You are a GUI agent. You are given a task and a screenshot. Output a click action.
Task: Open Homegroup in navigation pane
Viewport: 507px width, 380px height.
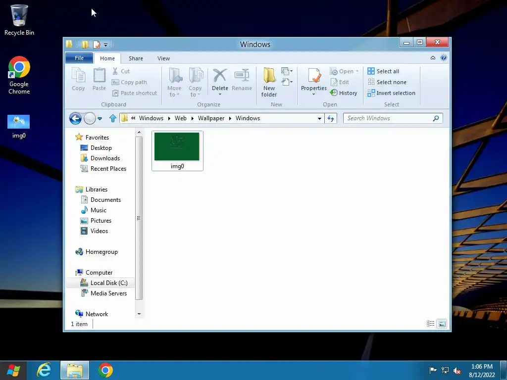click(x=97, y=252)
